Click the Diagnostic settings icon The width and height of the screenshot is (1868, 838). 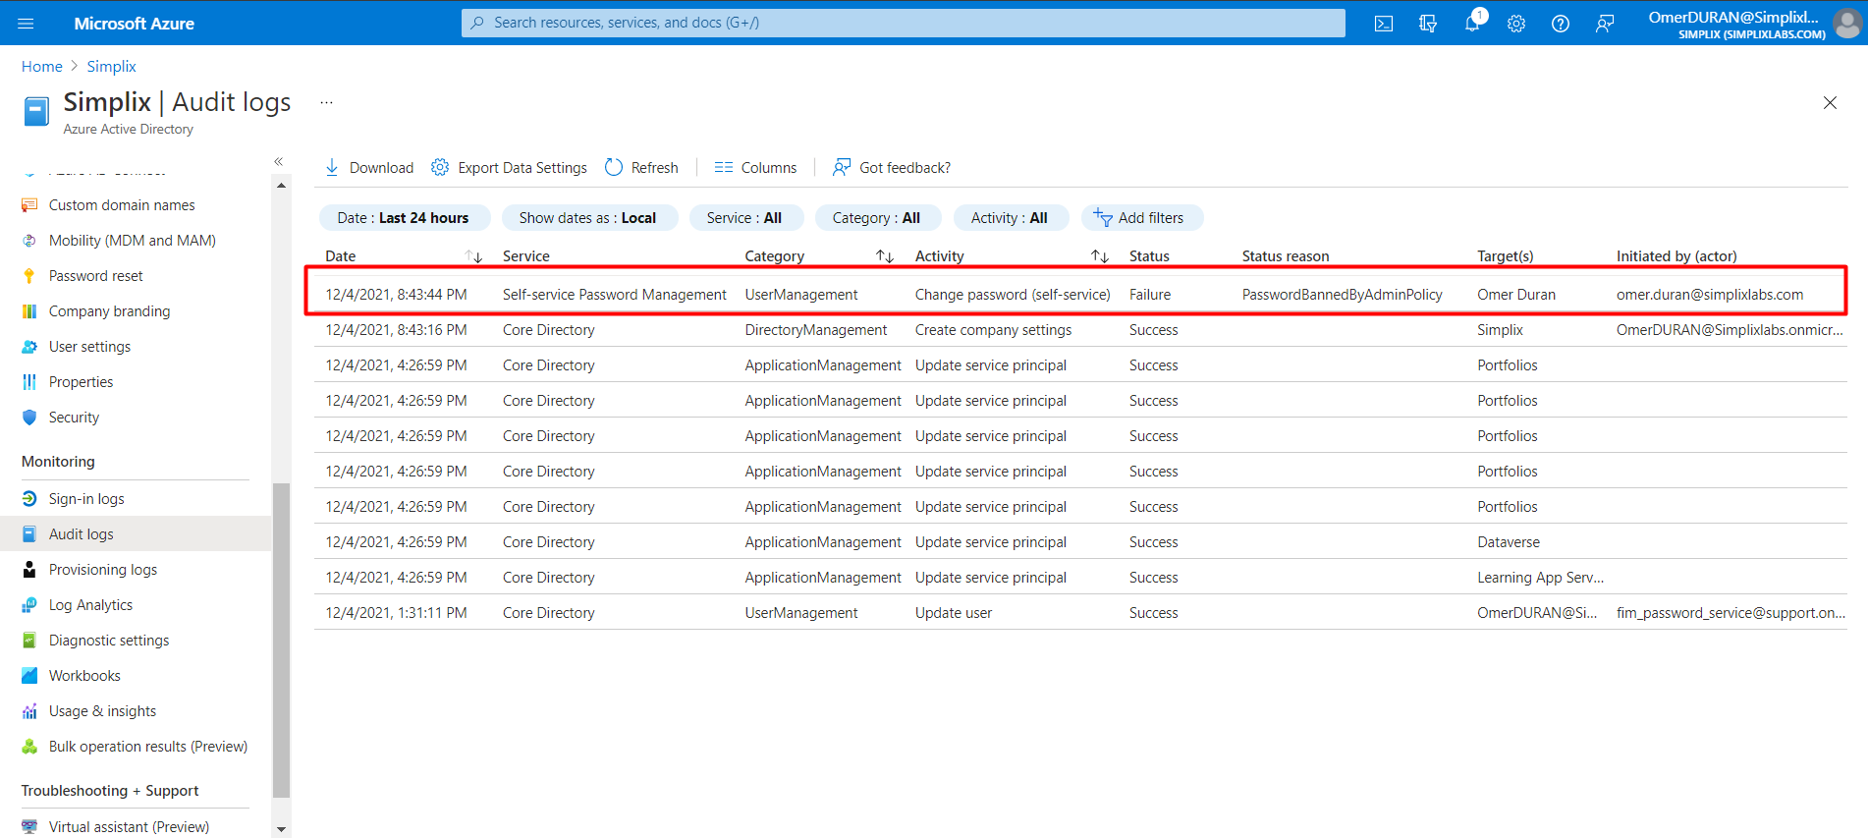29,641
